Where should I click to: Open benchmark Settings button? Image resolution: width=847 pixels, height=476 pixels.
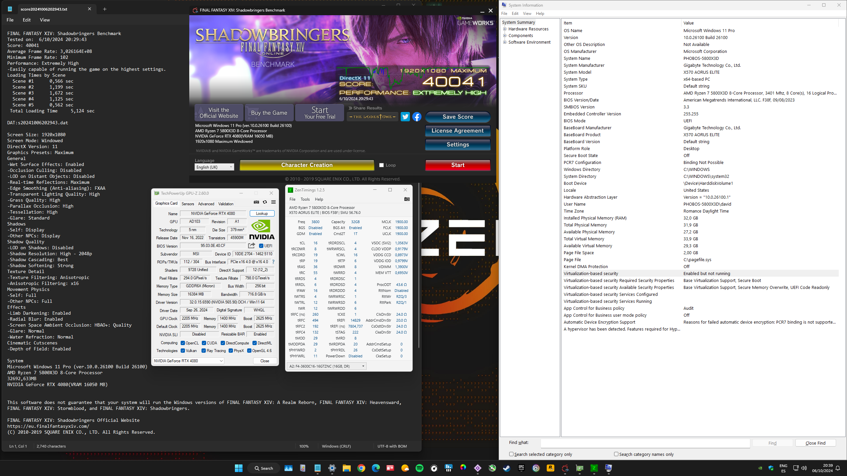(458, 144)
